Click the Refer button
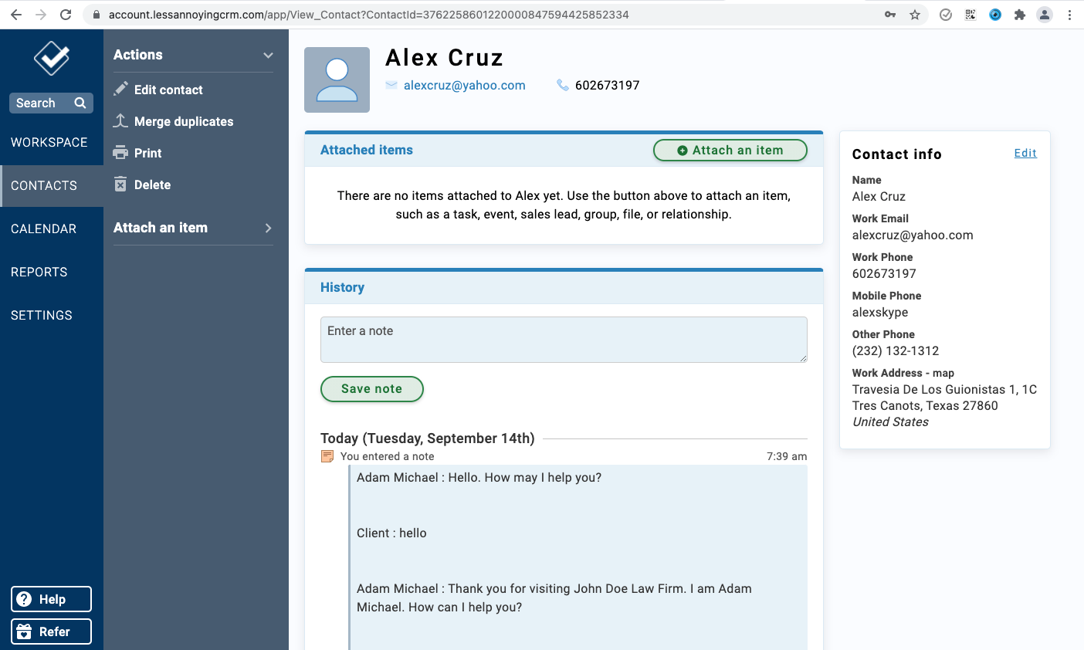 (x=51, y=631)
